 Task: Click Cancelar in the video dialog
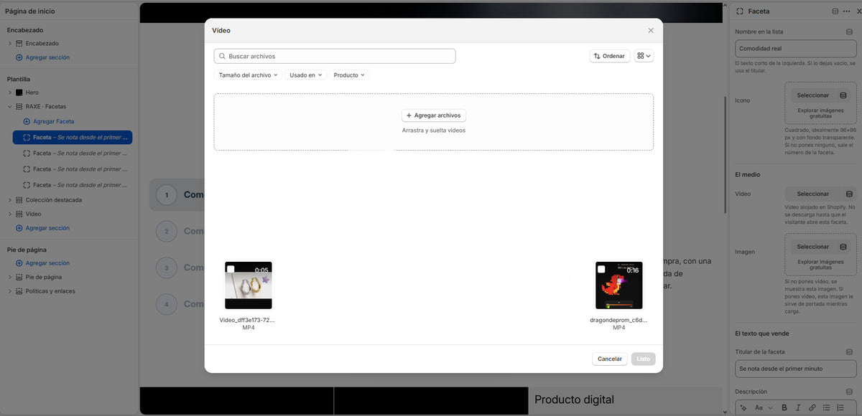click(610, 359)
